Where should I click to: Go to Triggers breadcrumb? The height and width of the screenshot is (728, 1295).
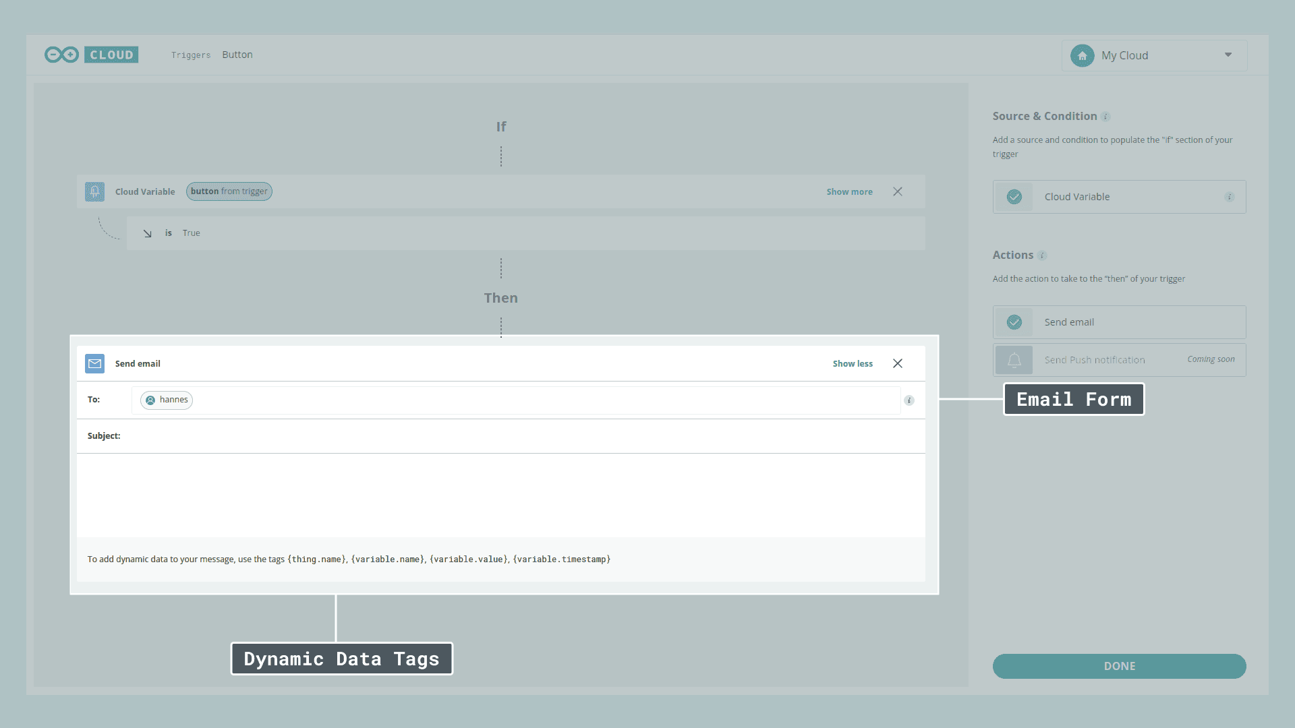click(190, 55)
